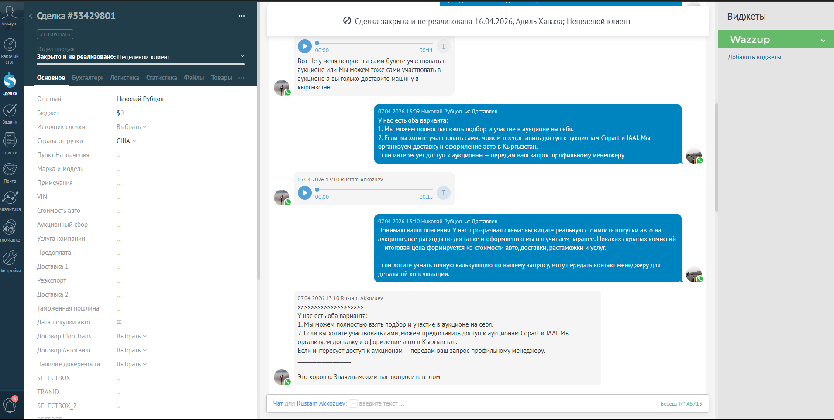Change Страна отгрузки США dropdown
This screenshot has height=420, width=834.
[x=127, y=141]
